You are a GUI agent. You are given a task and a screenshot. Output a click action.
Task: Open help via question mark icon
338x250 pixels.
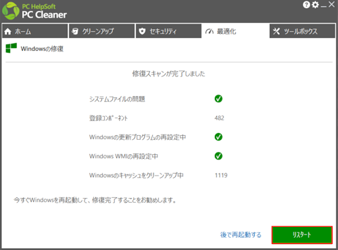coord(306,5)
